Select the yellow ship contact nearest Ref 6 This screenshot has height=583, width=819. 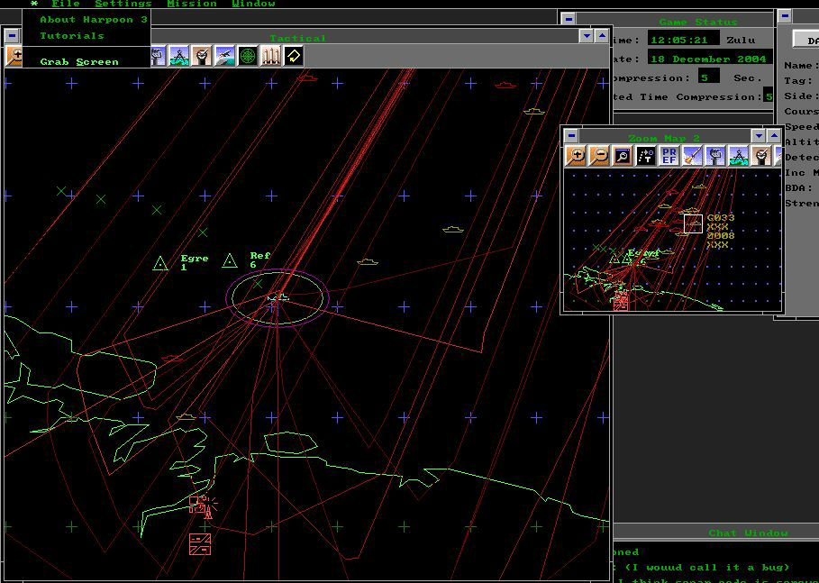click(368, 261)
